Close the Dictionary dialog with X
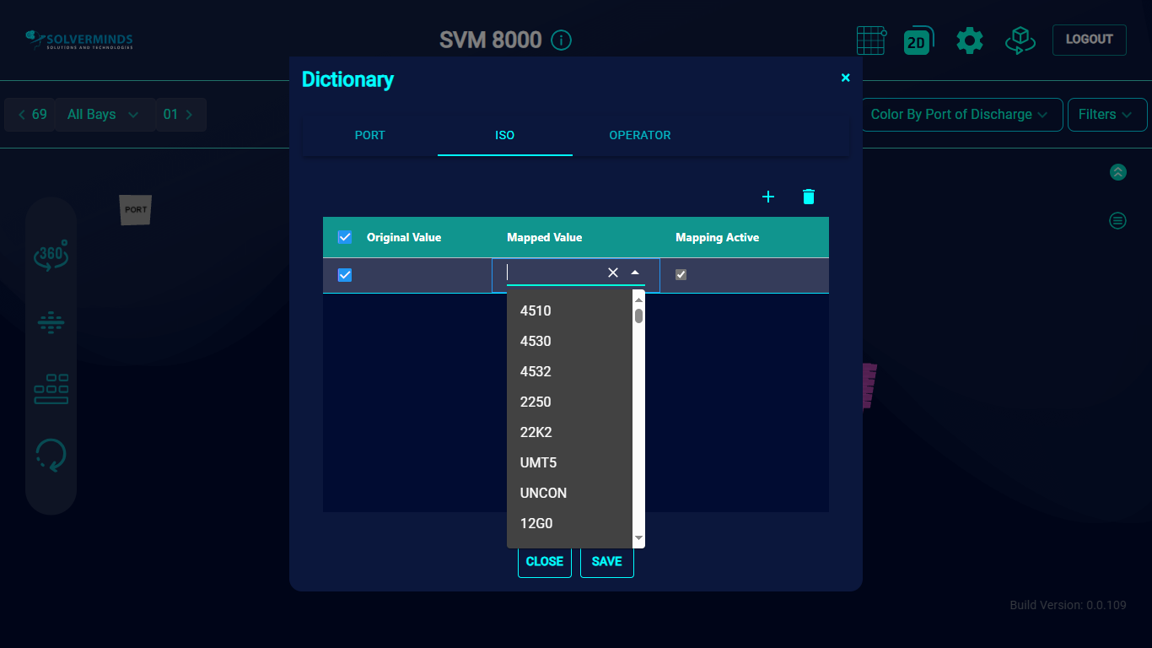This screenshot has height=648, width=1152. coord(846,78)
